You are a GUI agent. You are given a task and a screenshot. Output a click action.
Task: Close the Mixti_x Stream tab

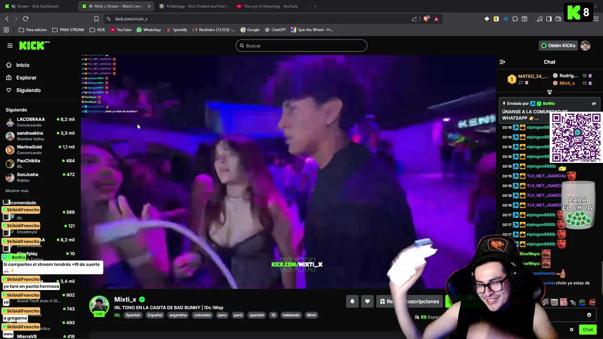click(149, 6)
